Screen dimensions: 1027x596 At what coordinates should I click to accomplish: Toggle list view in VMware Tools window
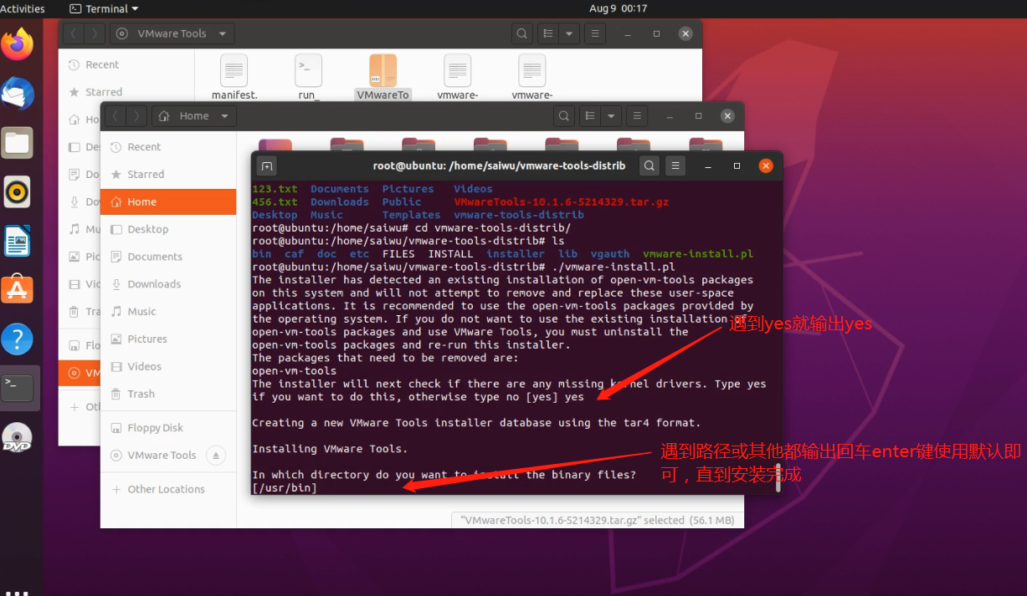[548, 33]
